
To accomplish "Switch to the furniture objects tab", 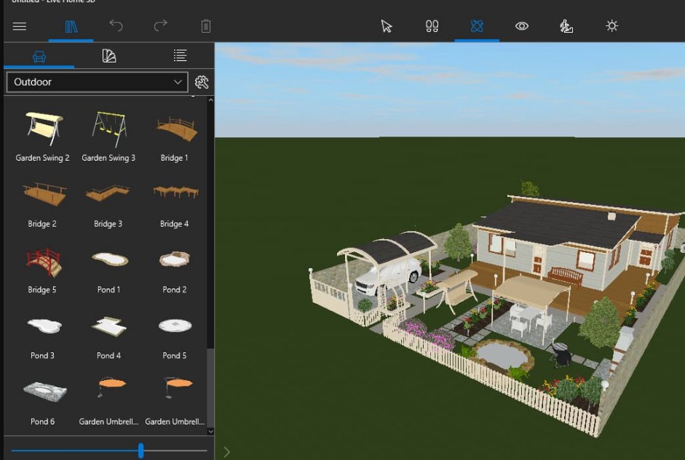I will (x=39, y=56).
